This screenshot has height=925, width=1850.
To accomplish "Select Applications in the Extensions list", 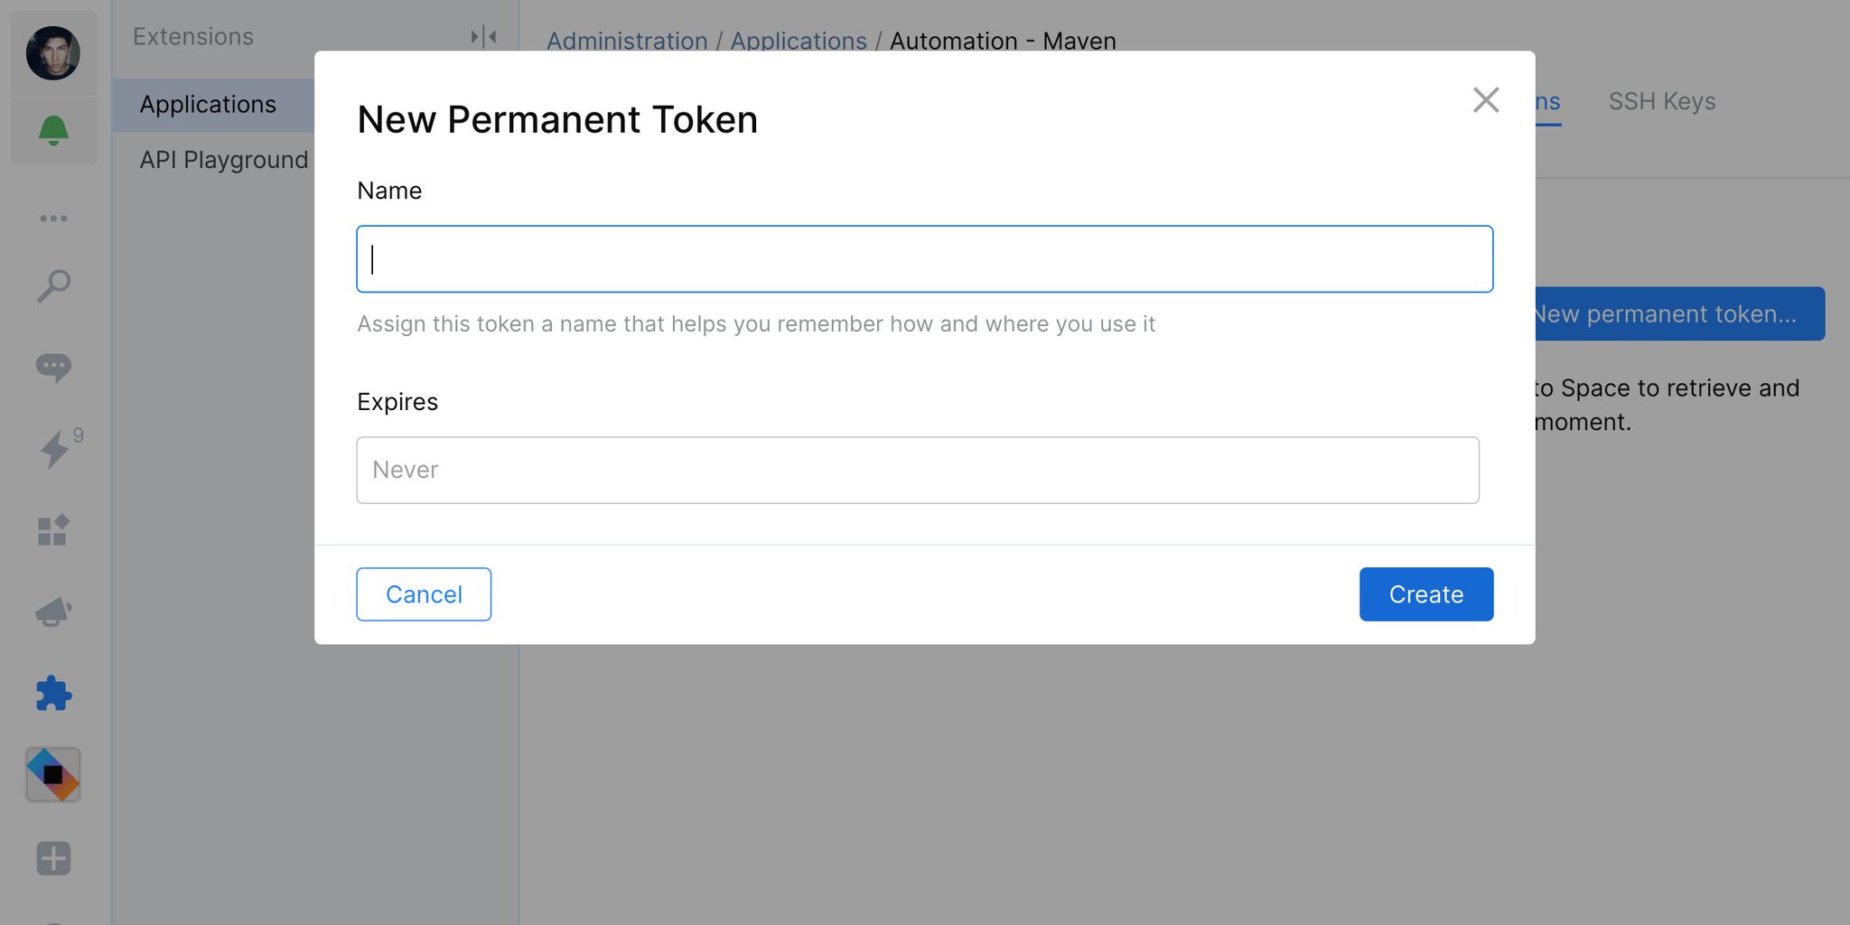I will pos(208,104).
